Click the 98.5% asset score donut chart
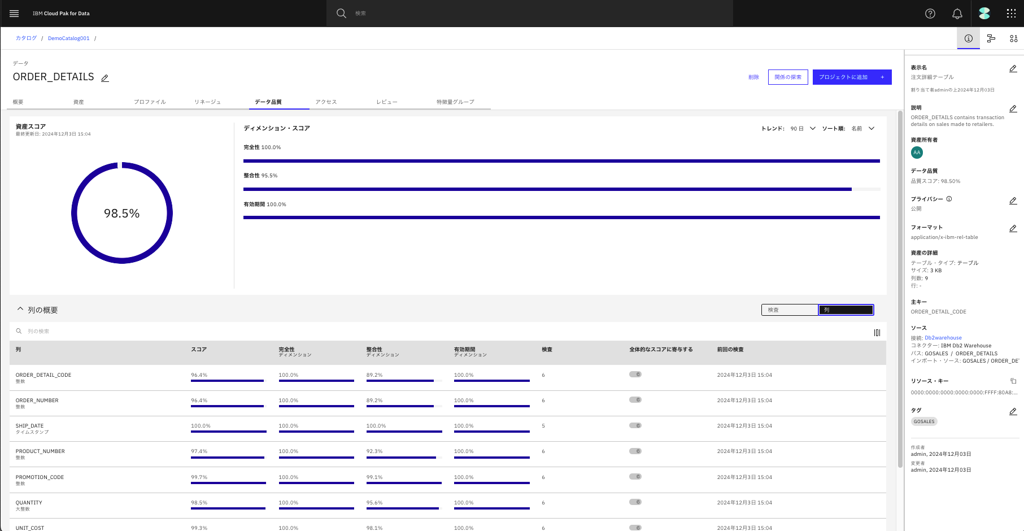This screenshot has width=1024, height=531. (122, 213)
